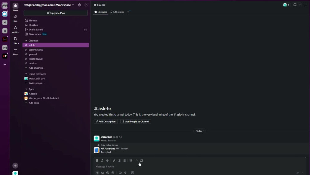This screenshot has height=175, width=310.
Task: Insert a link in the message
Action: click(x=114, y=160)
